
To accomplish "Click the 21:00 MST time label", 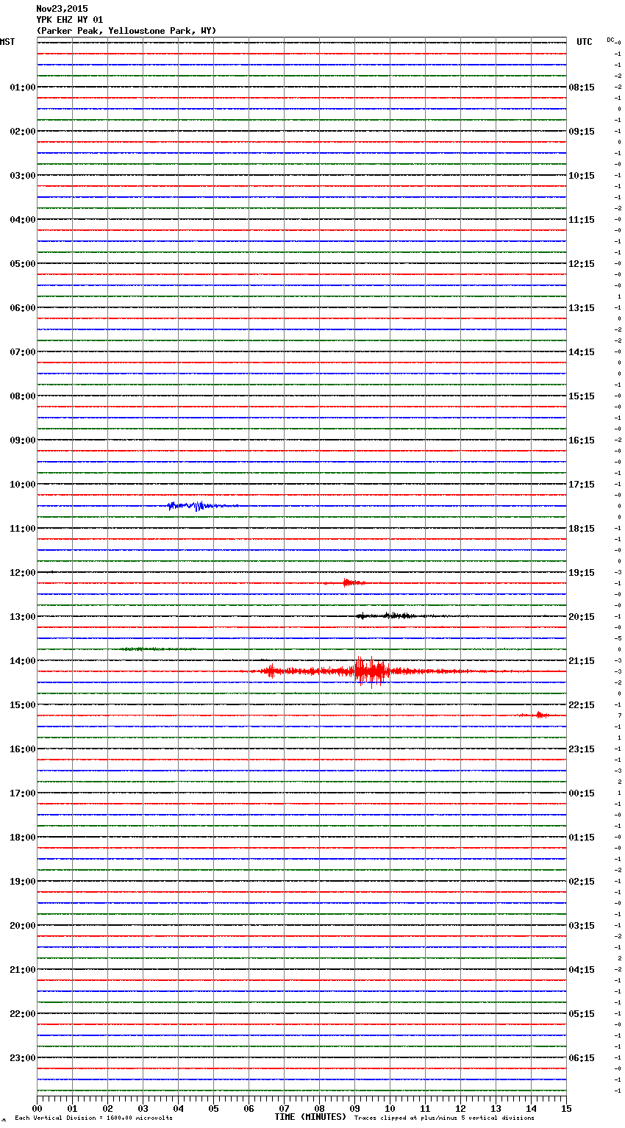I will (x=23, y=970).
